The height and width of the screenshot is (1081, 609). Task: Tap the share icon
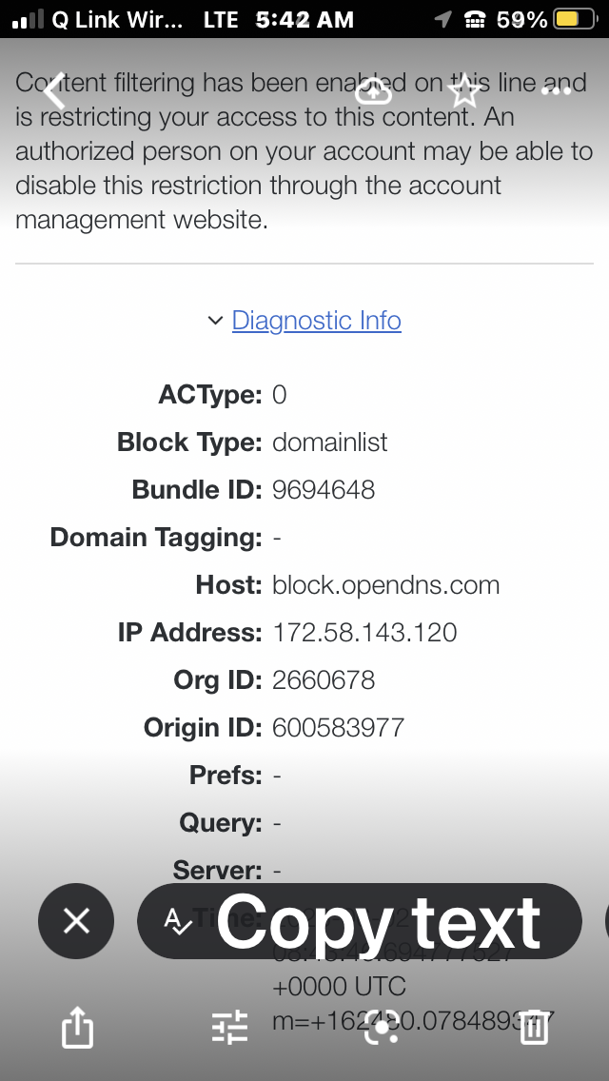pos(77,1028)
